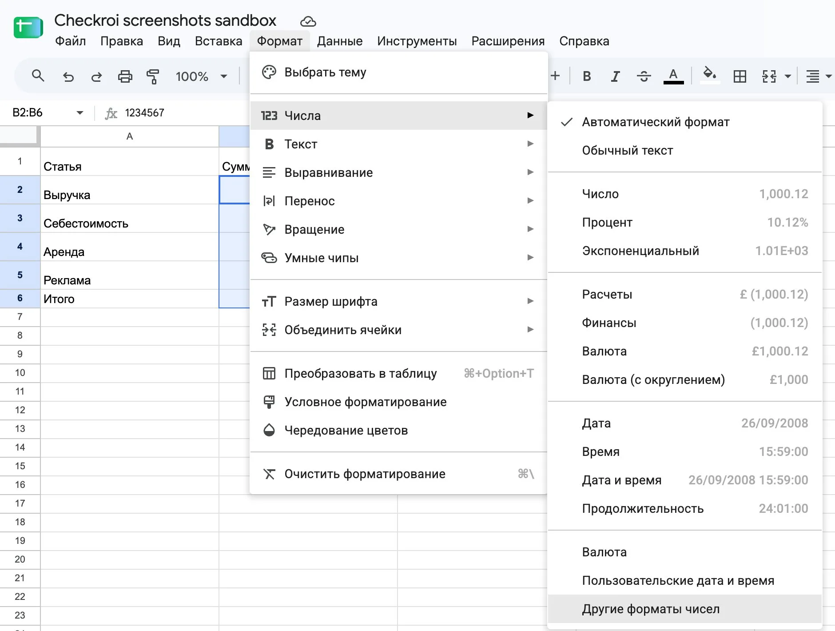Redo the last undone action
835x631 pixels.
[96, 76]
